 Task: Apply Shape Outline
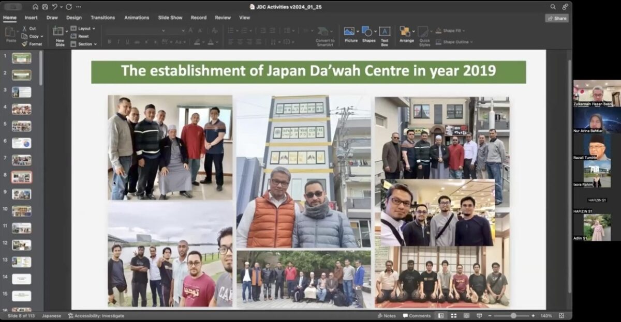point(452,42)
